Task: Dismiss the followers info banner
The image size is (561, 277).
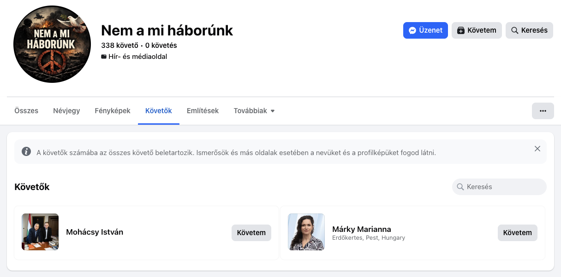Action: click(x=537, y=149)
